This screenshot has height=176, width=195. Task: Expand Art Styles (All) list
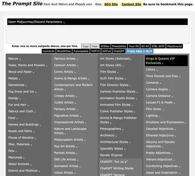pyautogui.click(x=112, y=65)
